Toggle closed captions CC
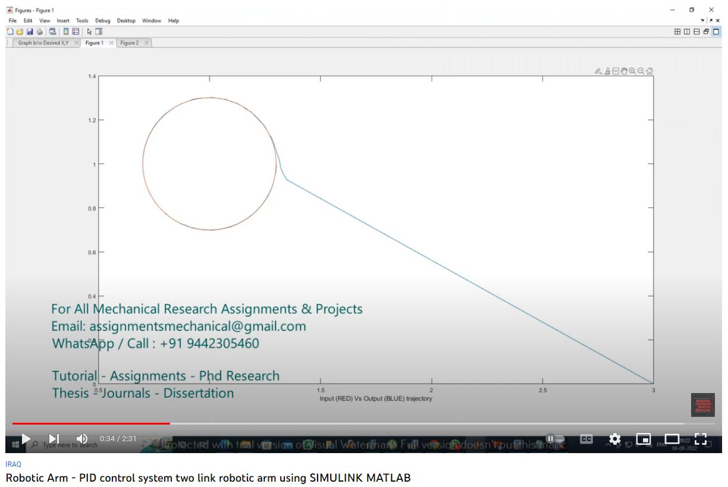 586,439
